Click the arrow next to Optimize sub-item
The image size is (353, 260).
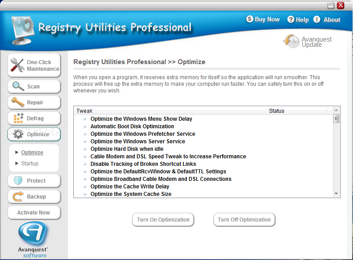[17, 152]
